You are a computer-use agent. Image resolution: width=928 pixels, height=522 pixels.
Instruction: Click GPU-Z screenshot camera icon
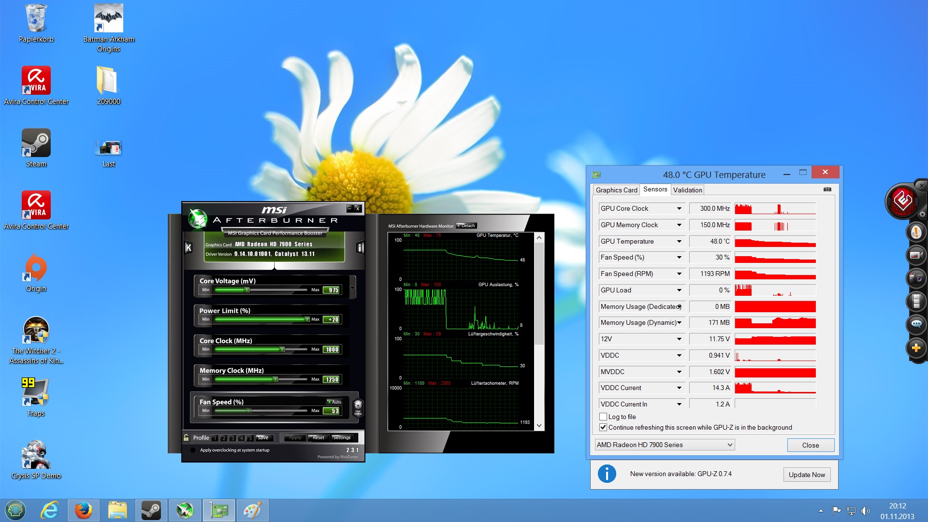point(827,189)
